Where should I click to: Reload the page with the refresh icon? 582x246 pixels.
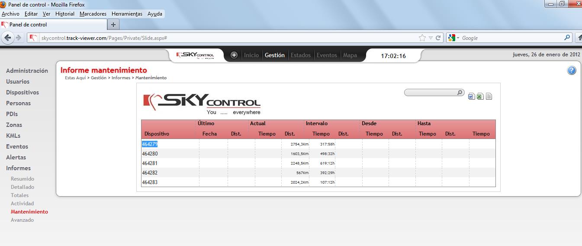pos(438,38)
